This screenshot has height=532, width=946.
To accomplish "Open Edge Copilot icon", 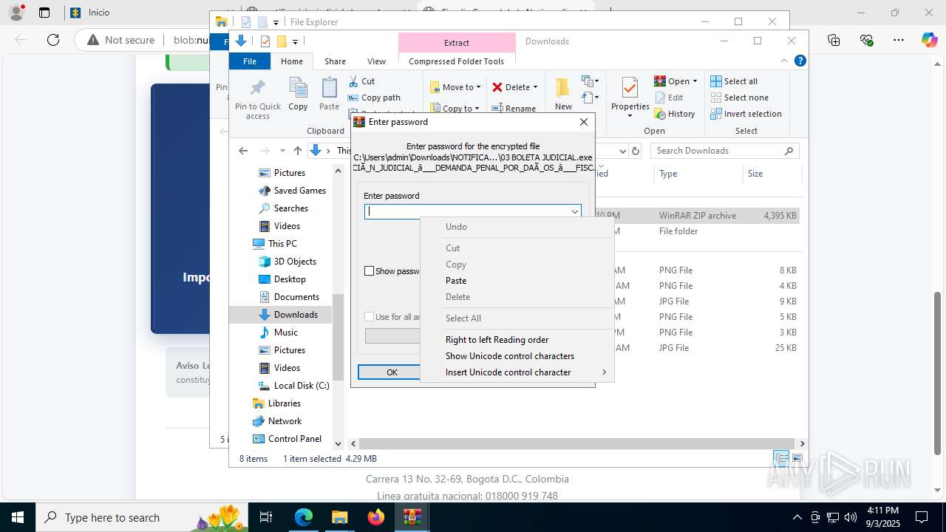I will pos(929,40).
